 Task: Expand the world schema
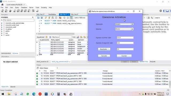click(2, 35)
